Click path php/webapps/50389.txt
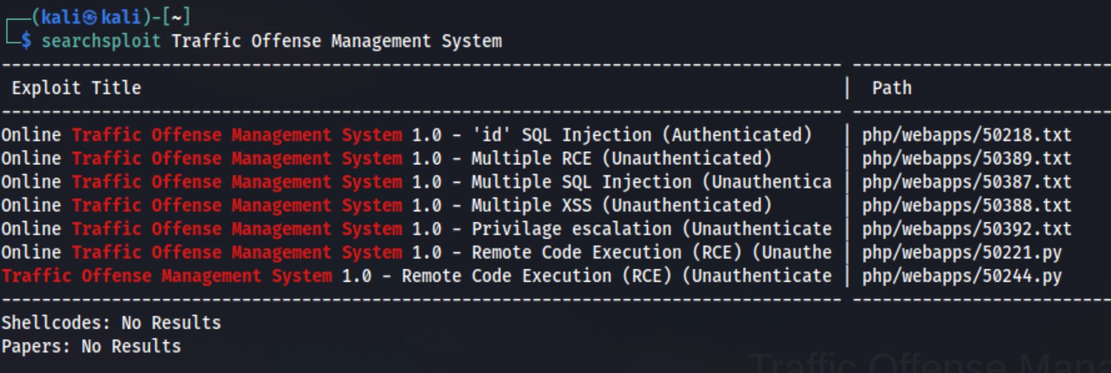This screenshot has height=373, width=1111. pyautogui.click(x=966, y=159)
